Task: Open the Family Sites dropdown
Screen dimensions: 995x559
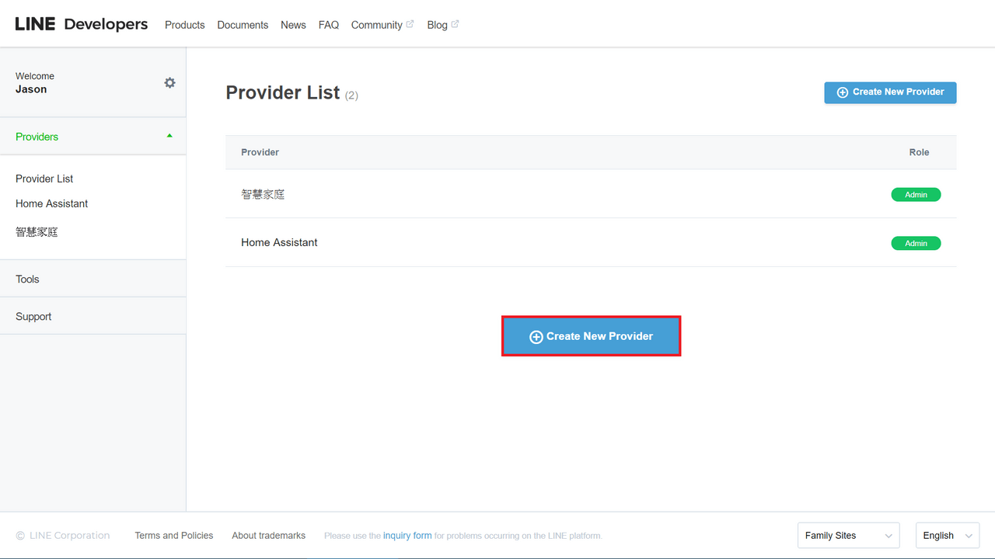Action: pos(848,536)
